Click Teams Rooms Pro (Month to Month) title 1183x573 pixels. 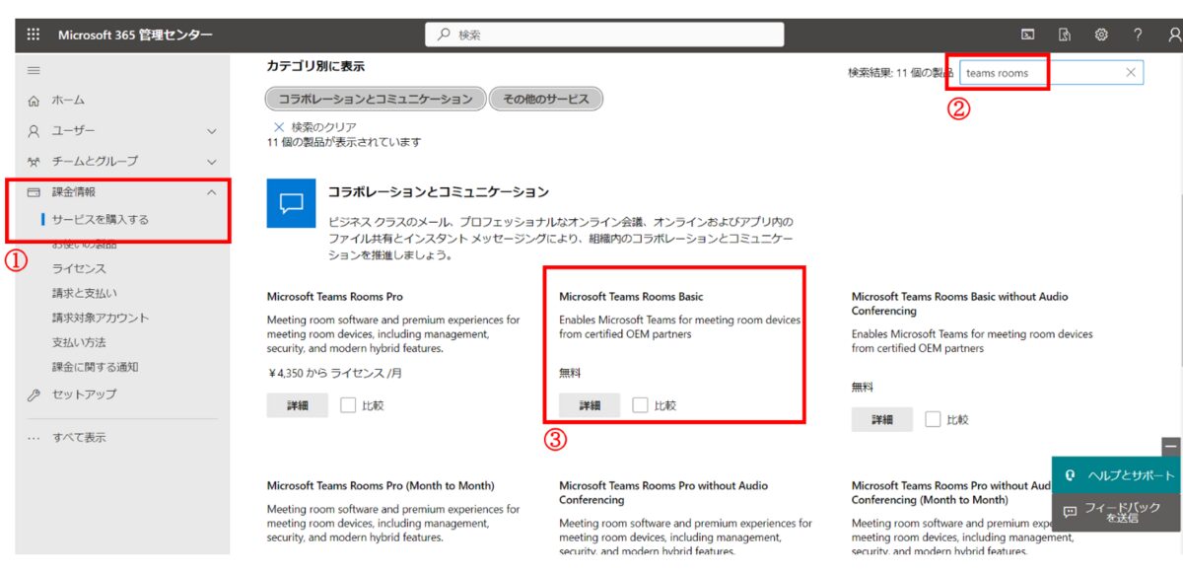click(381, 485)
